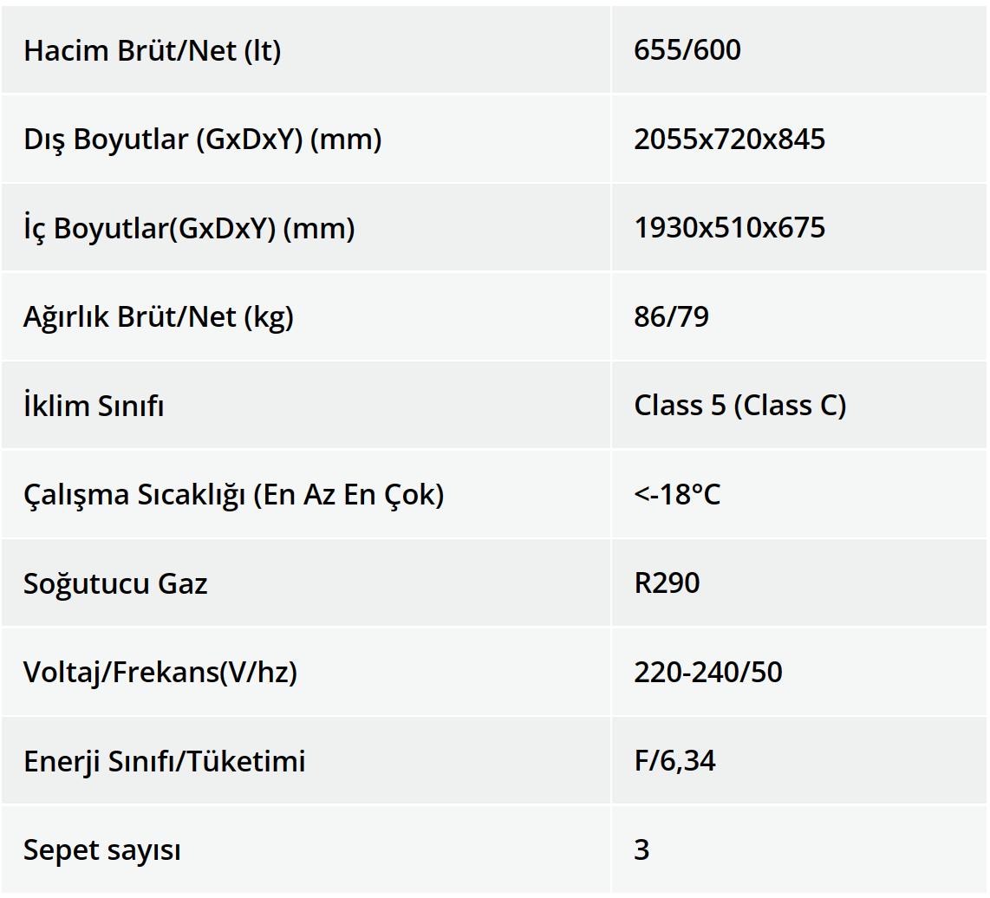Click the 'Ağırlık Brüt/Net (kg)' label
Viewport: 990px width, 898px height.
click(159, 317)
